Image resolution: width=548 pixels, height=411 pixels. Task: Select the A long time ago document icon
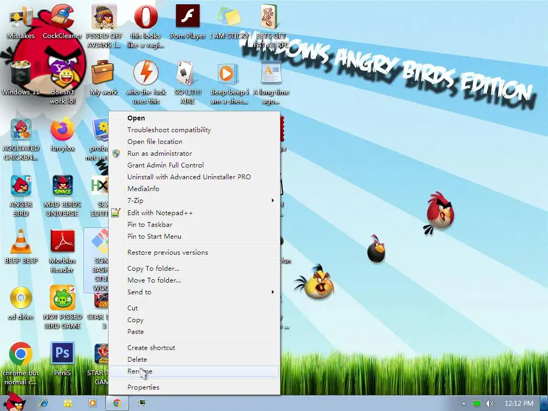271,73
